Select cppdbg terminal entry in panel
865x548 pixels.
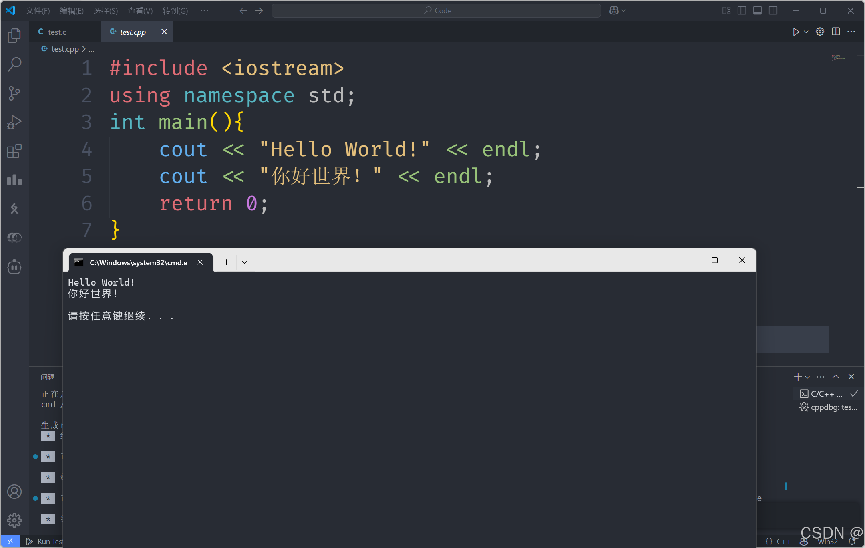(829, 407)
